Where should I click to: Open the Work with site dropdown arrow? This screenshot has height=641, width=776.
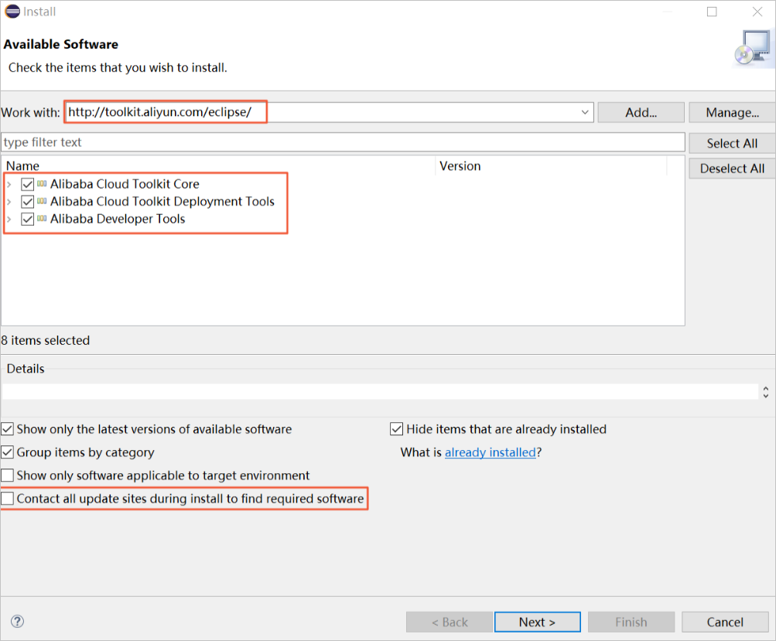pos(584,112)
